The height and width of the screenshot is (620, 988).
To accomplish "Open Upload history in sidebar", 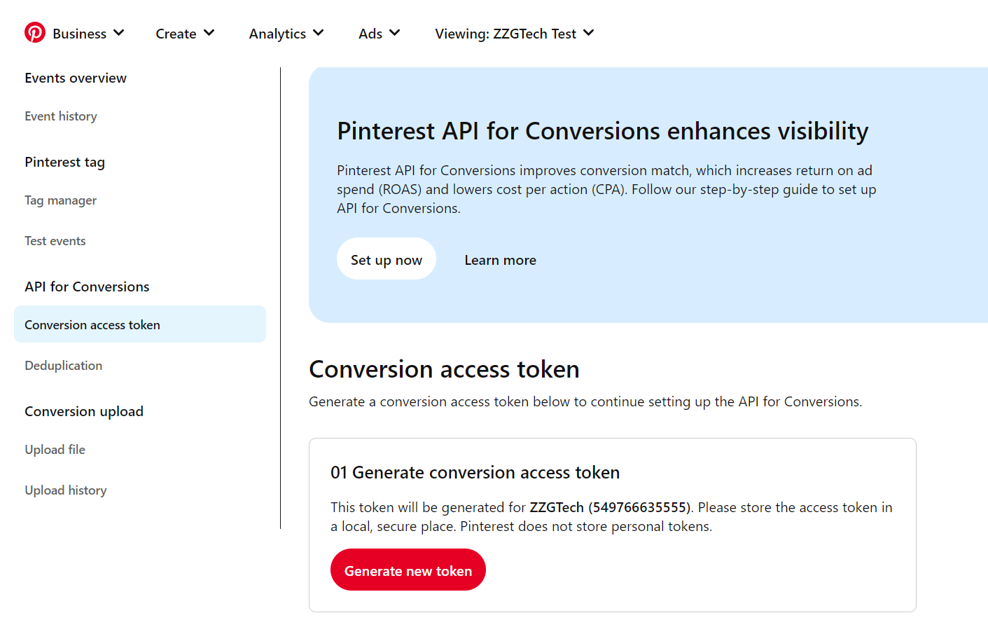I will 66,490.
